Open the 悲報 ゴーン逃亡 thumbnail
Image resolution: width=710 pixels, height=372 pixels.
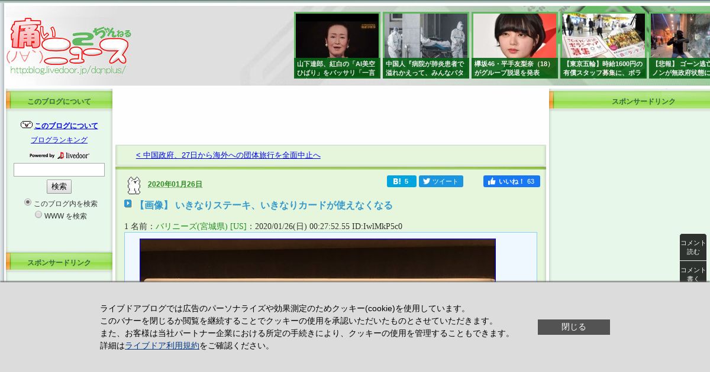tap(679, 45)
